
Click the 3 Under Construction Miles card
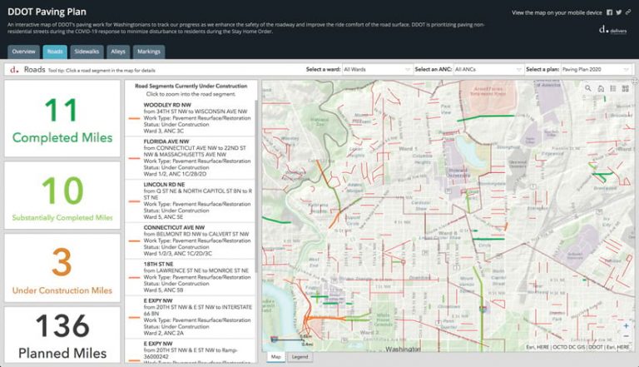click(x=62, y=268)
